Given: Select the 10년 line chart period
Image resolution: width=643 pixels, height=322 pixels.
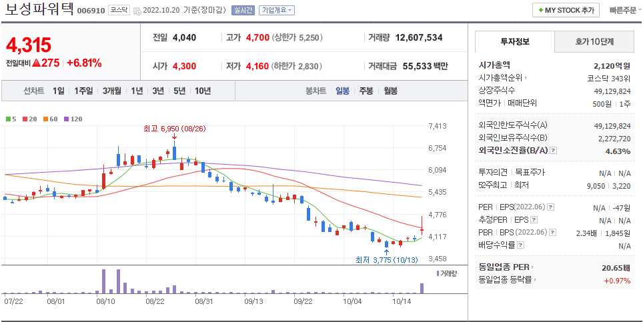Looking at the screenshot, I should (x=203, y=91).
